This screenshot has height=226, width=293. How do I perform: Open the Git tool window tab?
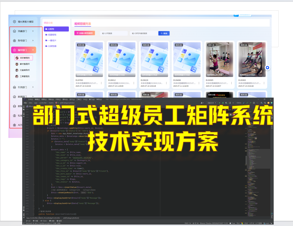point(28,221)
